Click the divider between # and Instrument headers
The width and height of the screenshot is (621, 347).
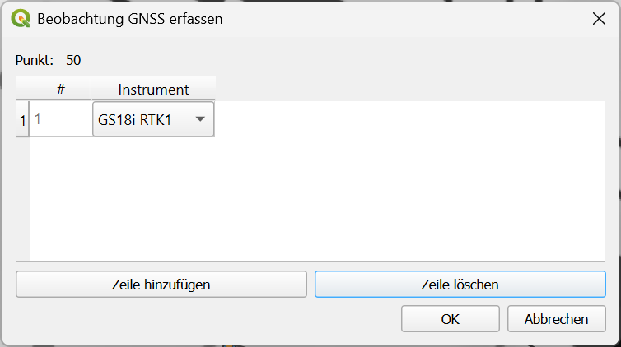click(91, 89)
